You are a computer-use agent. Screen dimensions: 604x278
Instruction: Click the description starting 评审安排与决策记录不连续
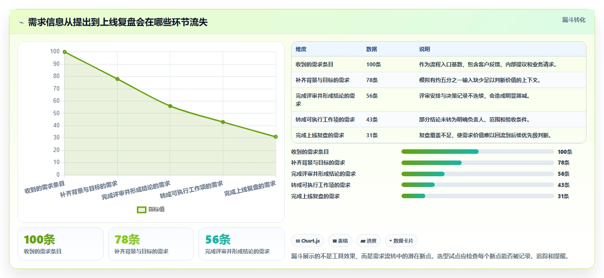click(x=475, y=96)
